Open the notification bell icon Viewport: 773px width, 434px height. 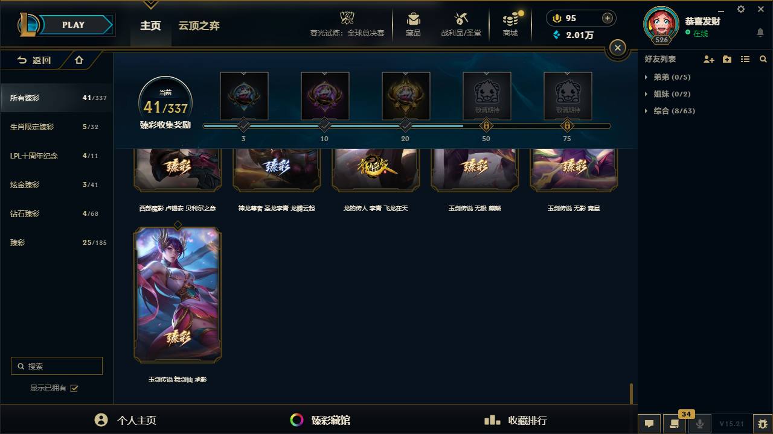pyautogui.click(x=760, y=33)
